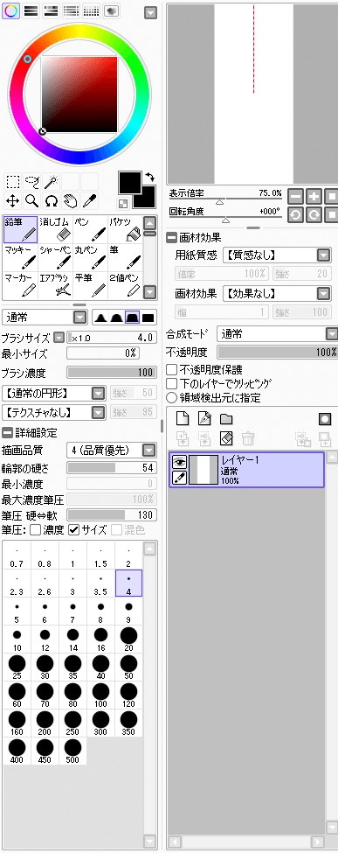Choose the solid square brush edge shape
The width and height of the screenshot is (338, 853).
coord(148,318)
